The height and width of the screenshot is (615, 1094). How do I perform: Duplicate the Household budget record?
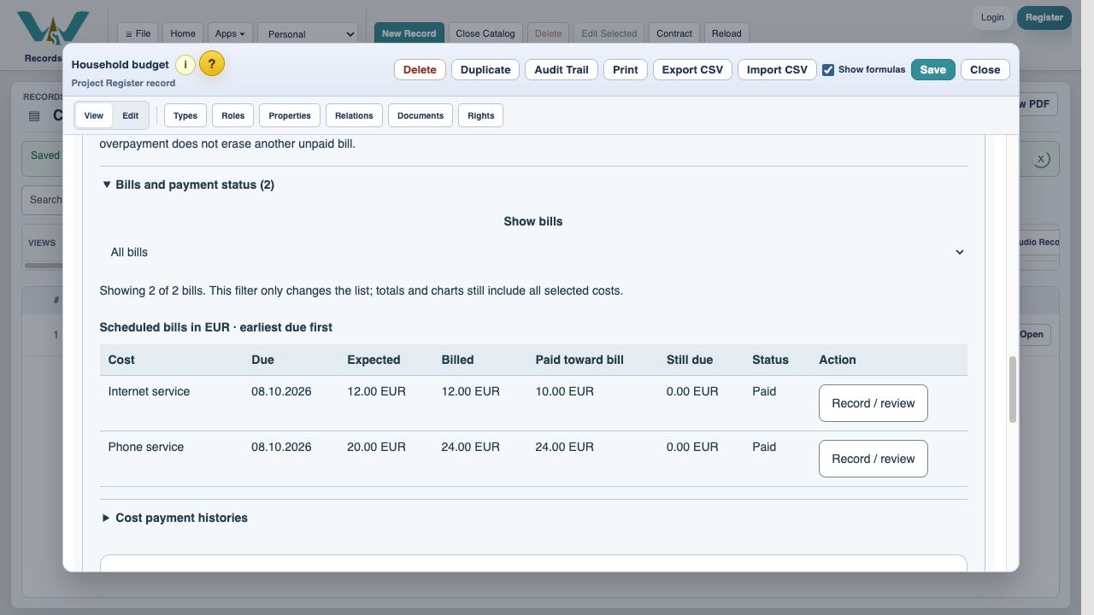pos(485,70)
